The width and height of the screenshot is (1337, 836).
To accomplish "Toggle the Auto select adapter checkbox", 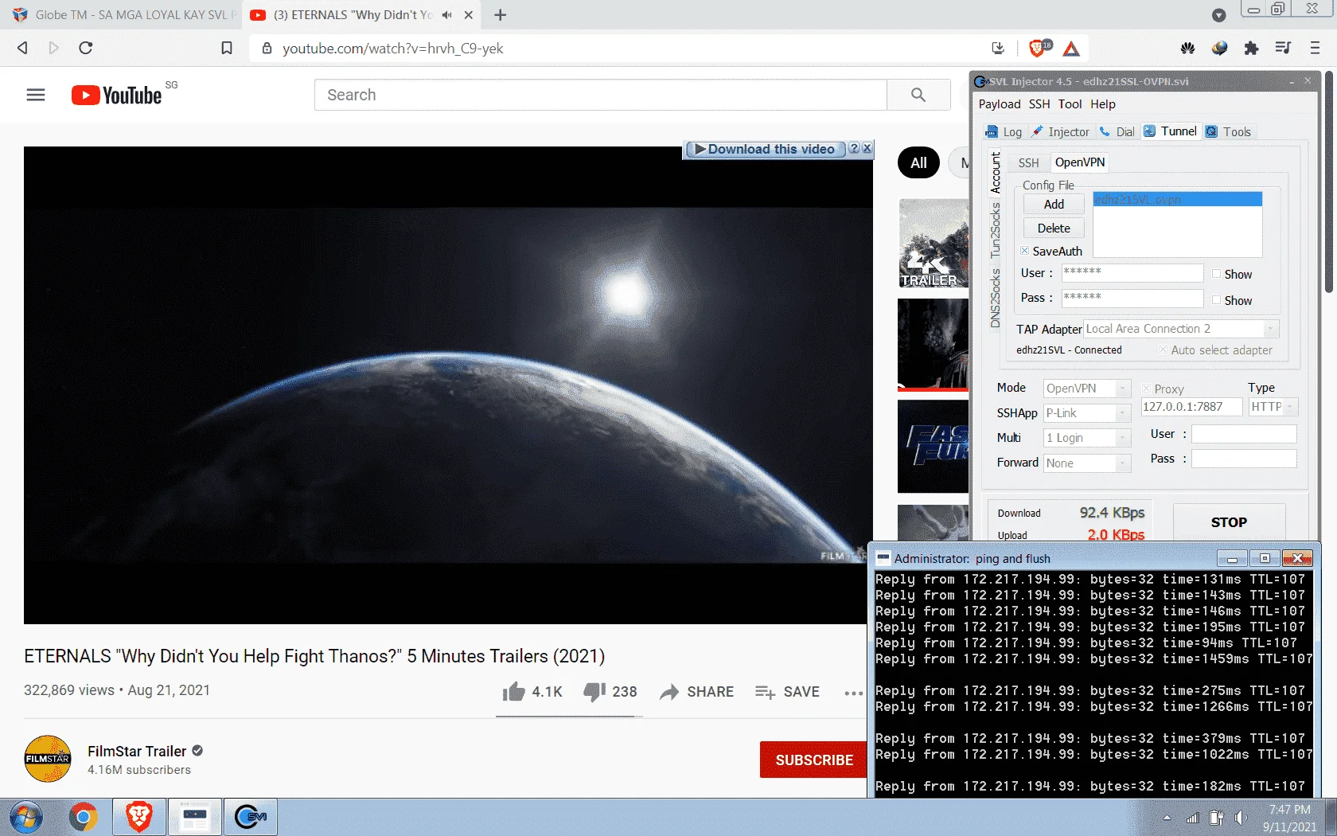I will [1164, 350].
